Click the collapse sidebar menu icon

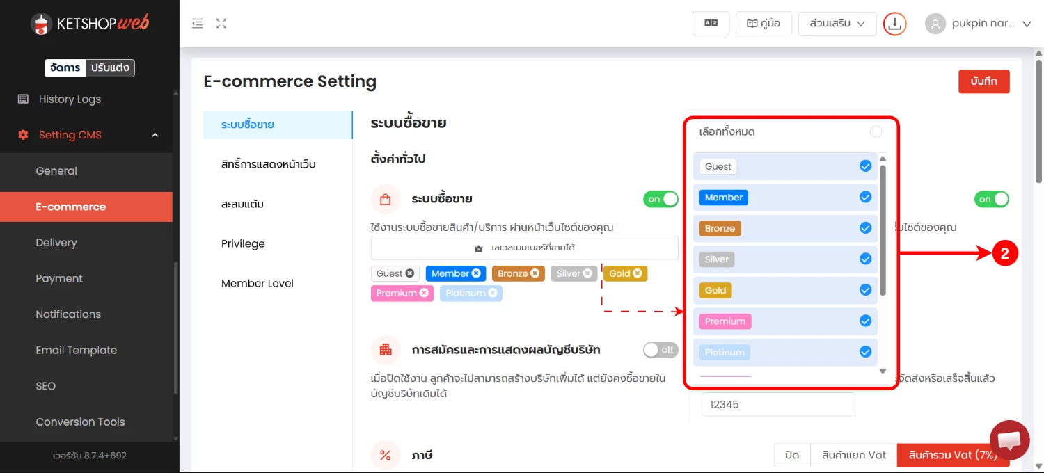(x=198, y=24)
